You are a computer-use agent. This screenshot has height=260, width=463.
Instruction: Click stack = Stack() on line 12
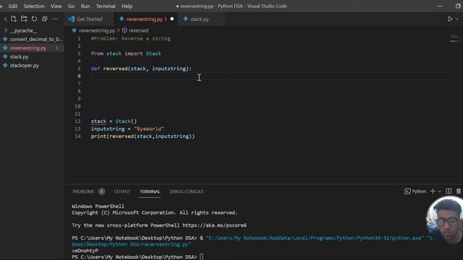coord(114,121)
